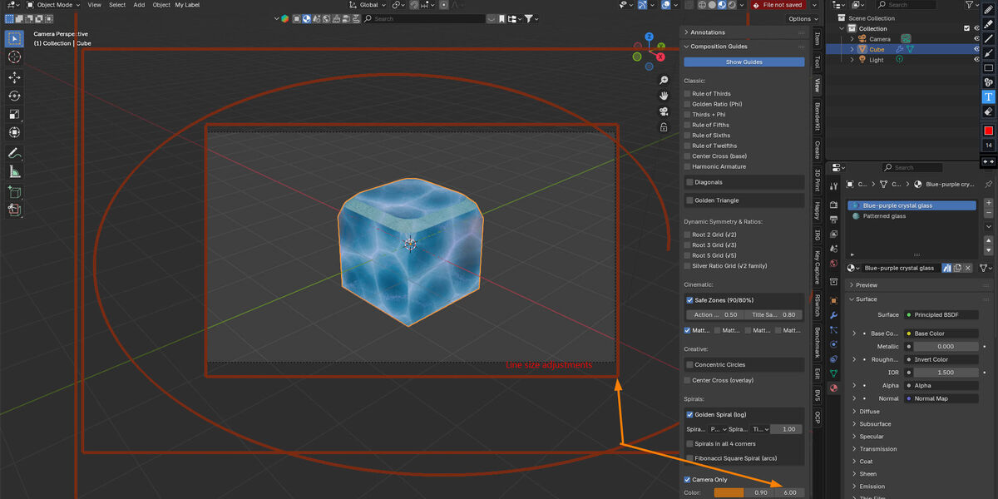Toggle camera view with camera icon
This screenshot has width=998, height=499.
664,111
